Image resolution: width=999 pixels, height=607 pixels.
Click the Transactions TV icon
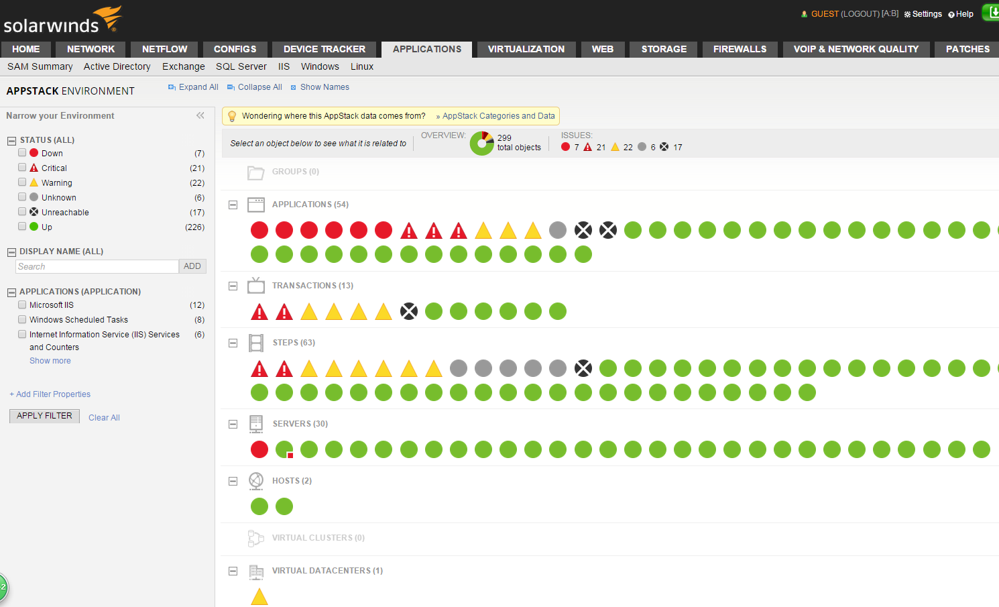[x=255, y=285]
